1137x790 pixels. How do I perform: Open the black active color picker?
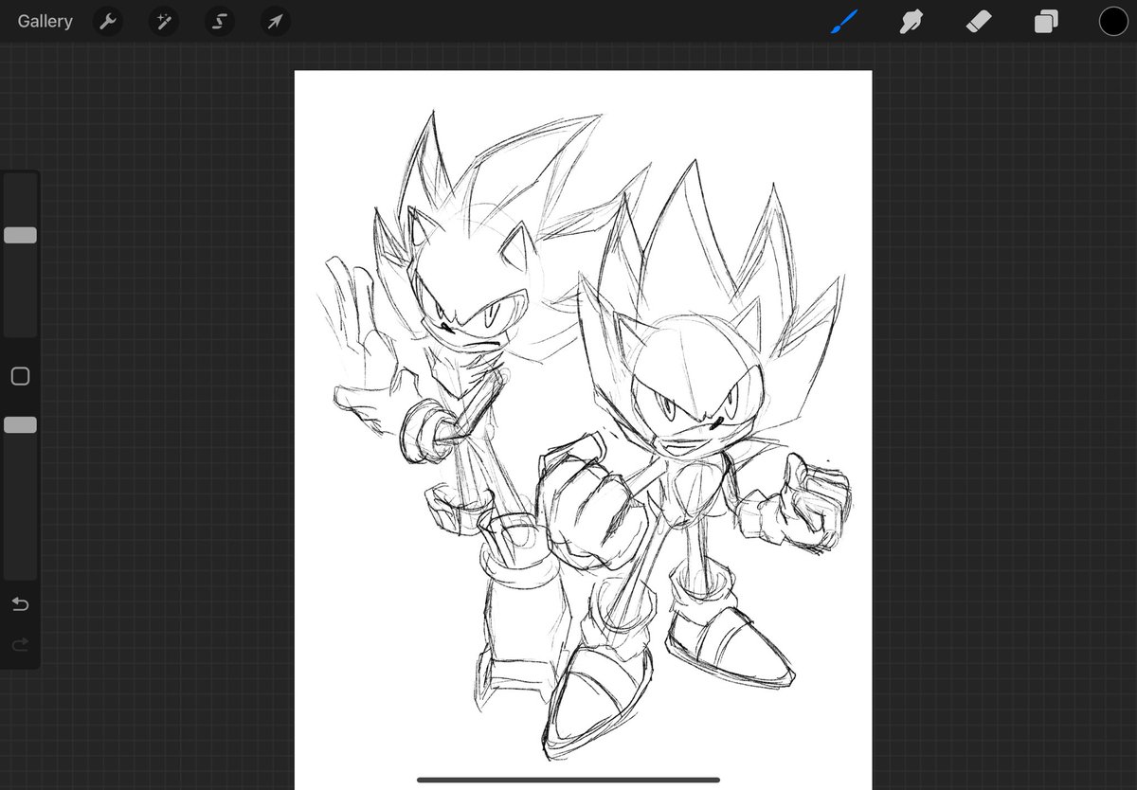pos(1113,21)
